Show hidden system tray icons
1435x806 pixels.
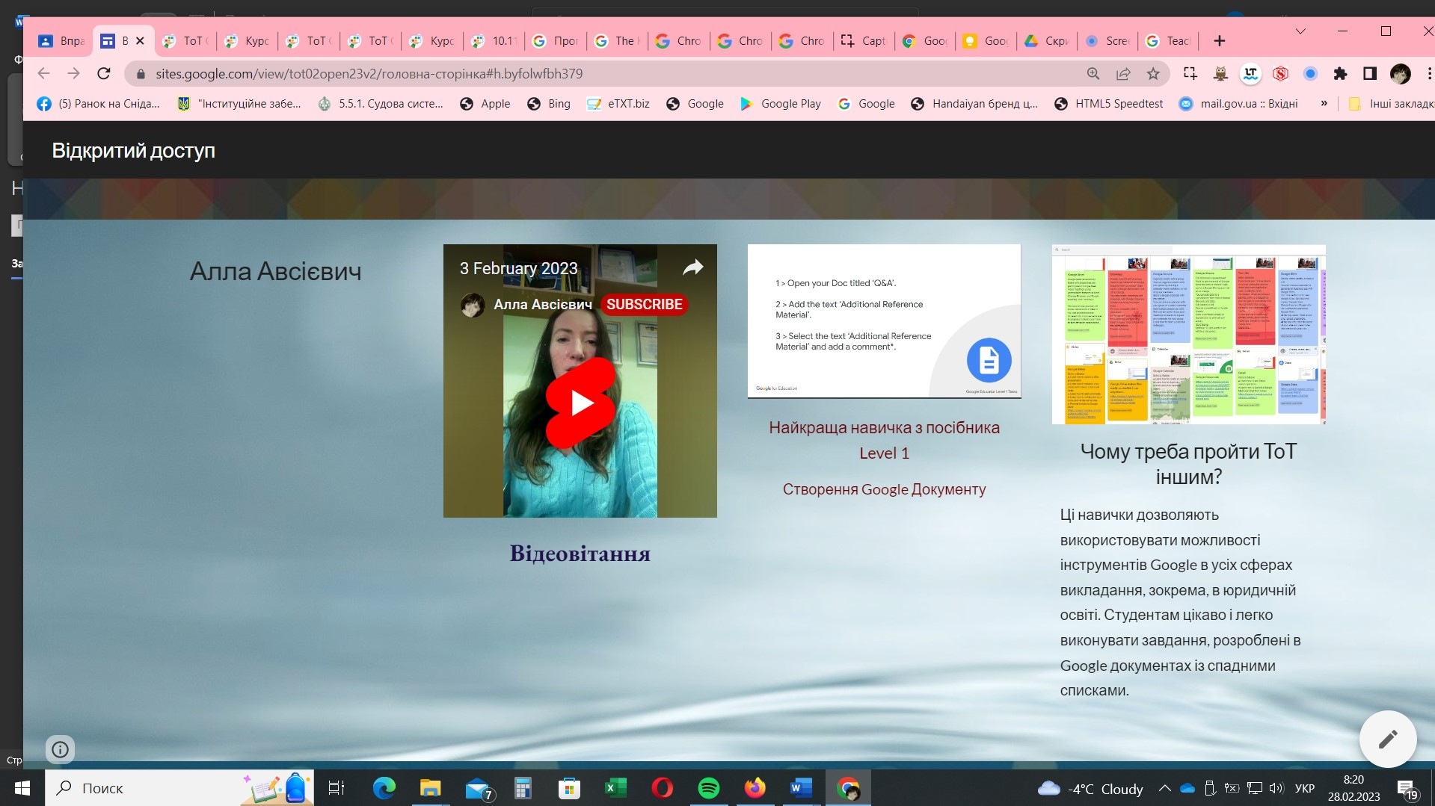(x=1164, y=788)
